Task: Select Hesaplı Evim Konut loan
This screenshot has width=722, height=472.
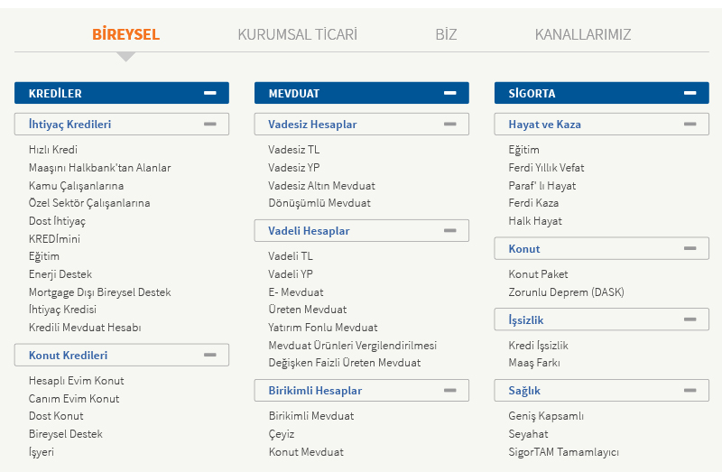Action: point(77,381)
